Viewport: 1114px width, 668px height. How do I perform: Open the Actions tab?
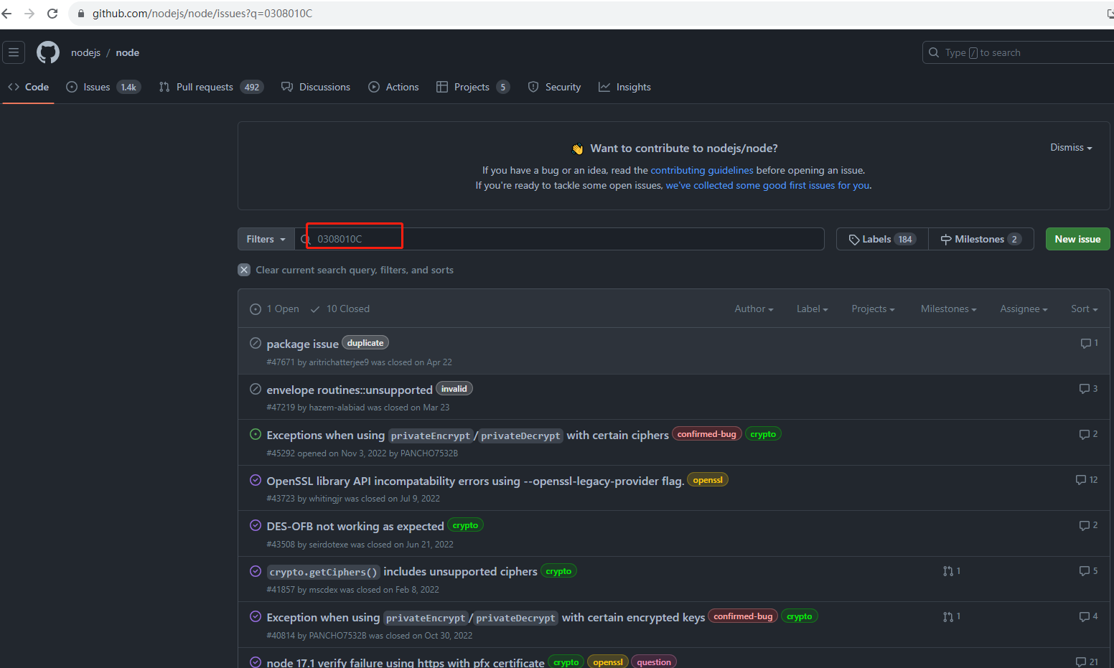point(393,87)
